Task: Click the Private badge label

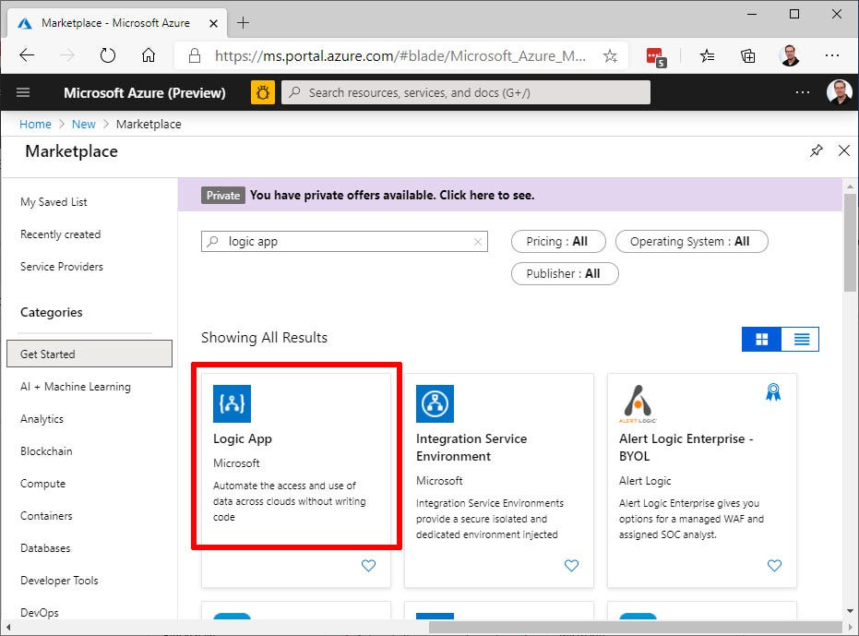Action: coord(223,195)
